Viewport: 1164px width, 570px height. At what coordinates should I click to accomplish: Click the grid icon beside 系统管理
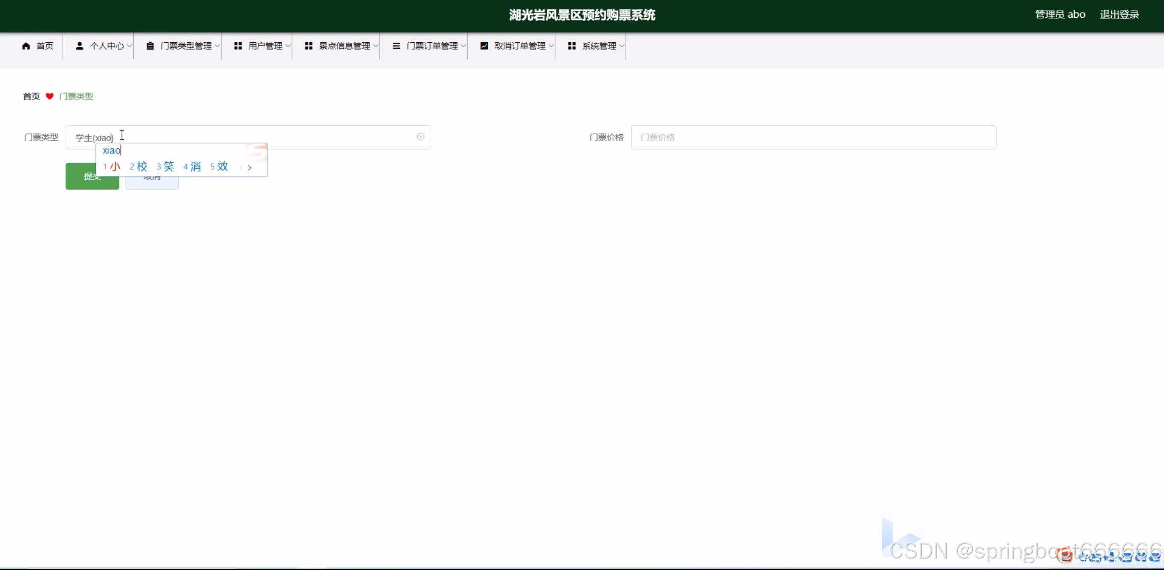click(572, 46)
